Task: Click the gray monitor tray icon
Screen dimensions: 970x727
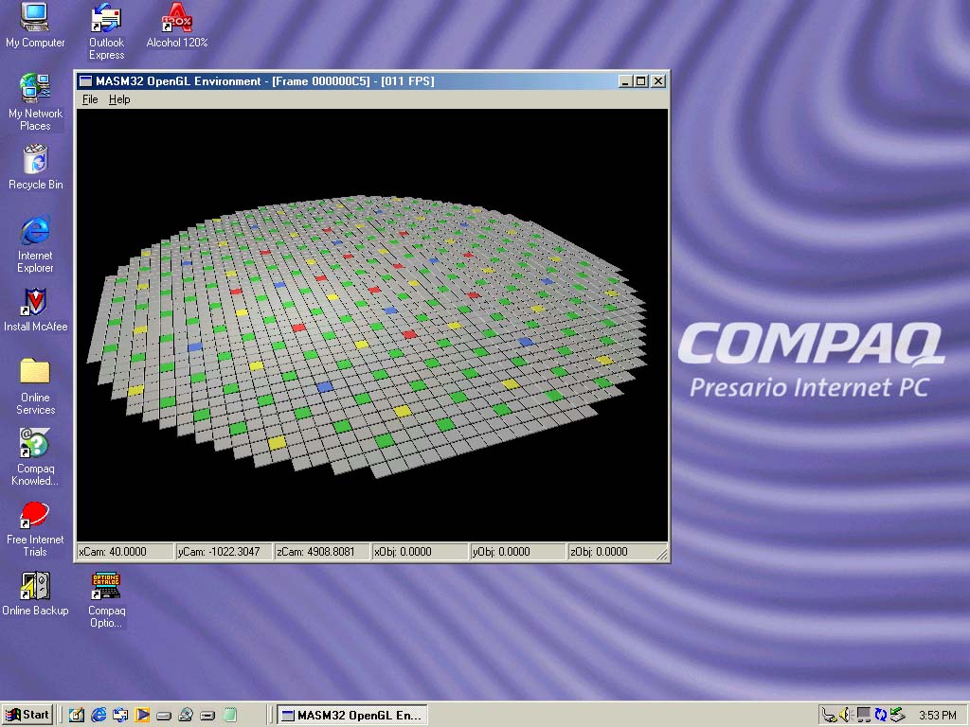Action: [863, 716]
